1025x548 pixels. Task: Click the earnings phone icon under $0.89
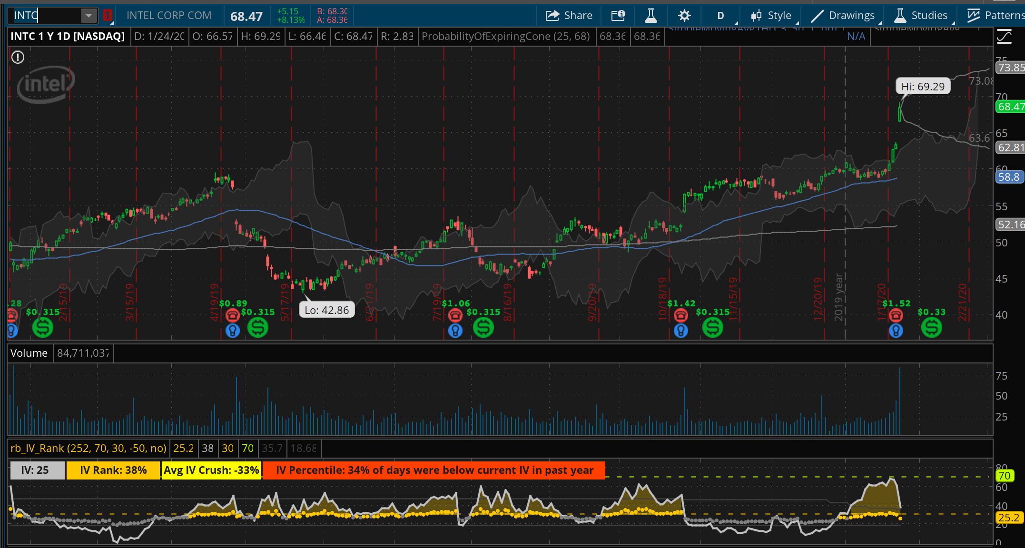click(x=232, y=315)
